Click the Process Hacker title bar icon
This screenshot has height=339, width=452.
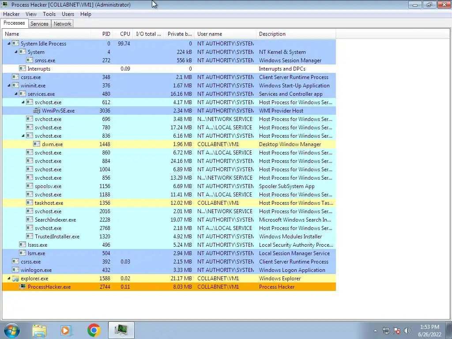(5, 4)
